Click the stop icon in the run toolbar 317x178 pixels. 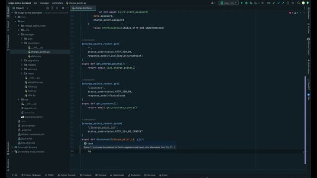(x=263, y=3)
